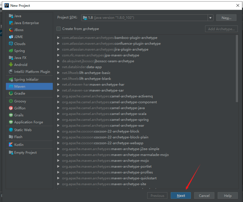
Task: Select the Application Forge icon
Action: pyautogui.click(x=11, y=122)
